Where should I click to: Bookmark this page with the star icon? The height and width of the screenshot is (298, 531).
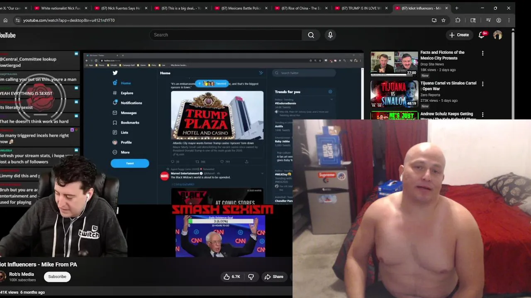(x=443, y=20)
